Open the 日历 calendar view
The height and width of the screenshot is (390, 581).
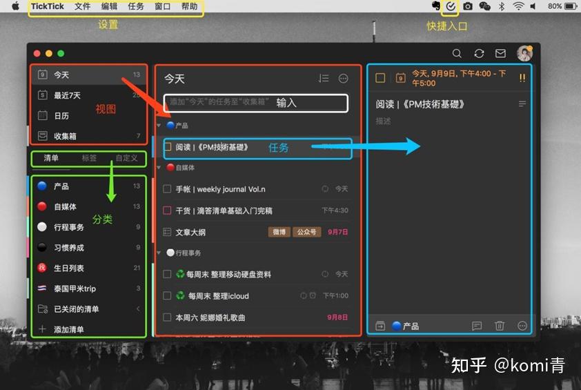pos(88,116)
